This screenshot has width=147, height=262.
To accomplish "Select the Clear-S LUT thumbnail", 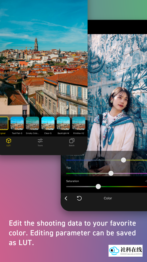I will [x=48, y=123].
